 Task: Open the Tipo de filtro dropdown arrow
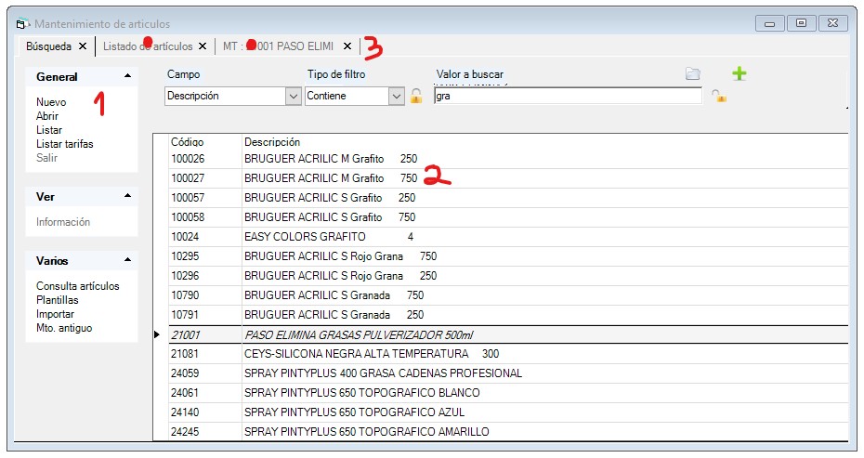[x=396, y=97]
